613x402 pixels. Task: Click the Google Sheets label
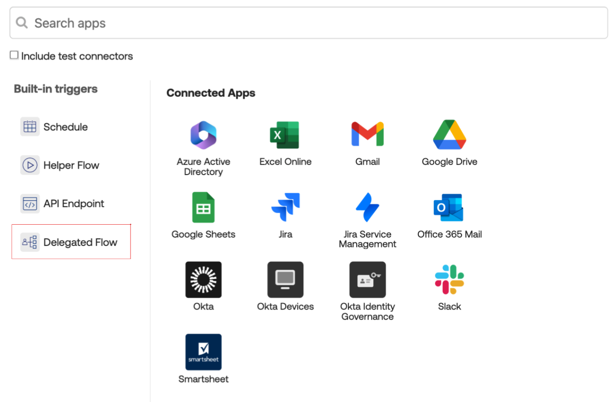(203, 234)
